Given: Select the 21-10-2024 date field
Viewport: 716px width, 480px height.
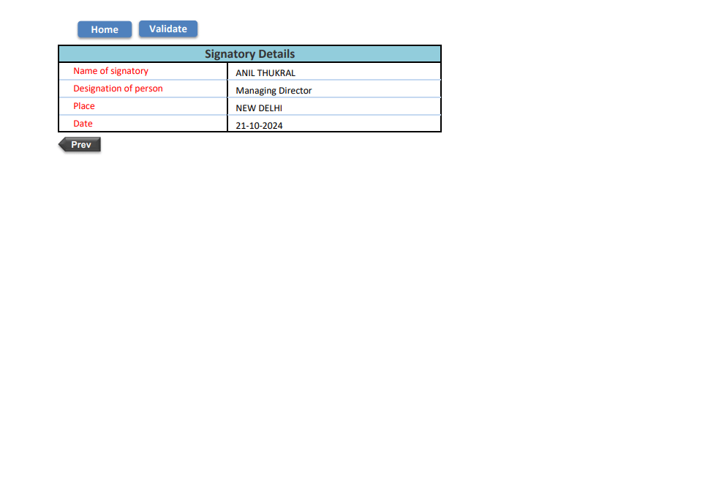Looking at the screenshot, I should pos(333,124).
